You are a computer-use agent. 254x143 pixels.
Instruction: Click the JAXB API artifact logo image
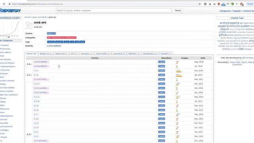click(28, 25)
